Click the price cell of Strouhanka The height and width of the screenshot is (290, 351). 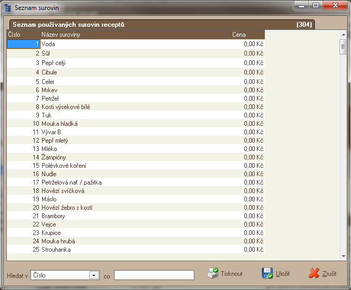[248, 249]
